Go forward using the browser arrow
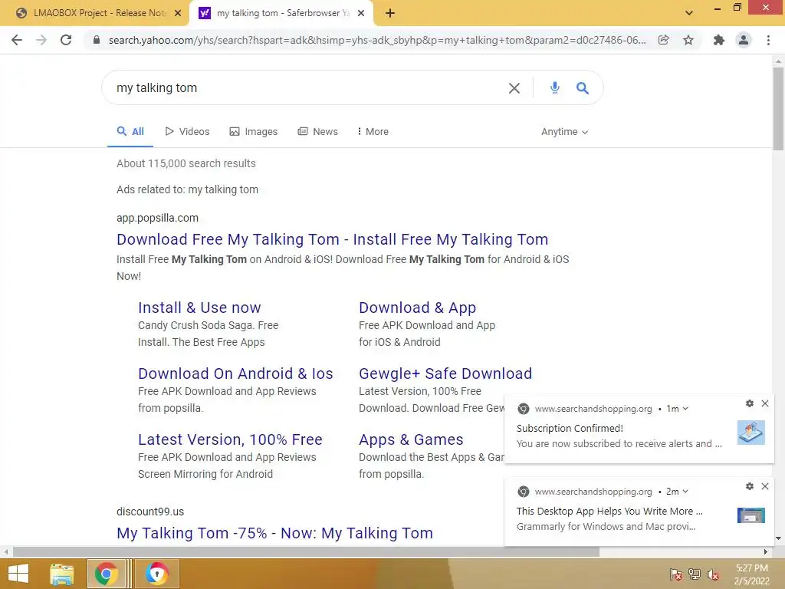 41,40
